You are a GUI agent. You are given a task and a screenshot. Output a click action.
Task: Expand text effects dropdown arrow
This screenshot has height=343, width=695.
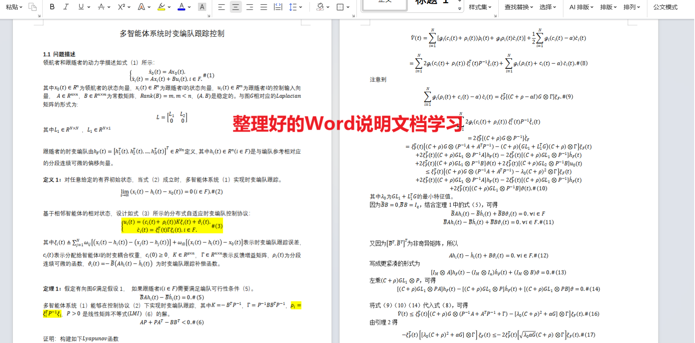149,7
